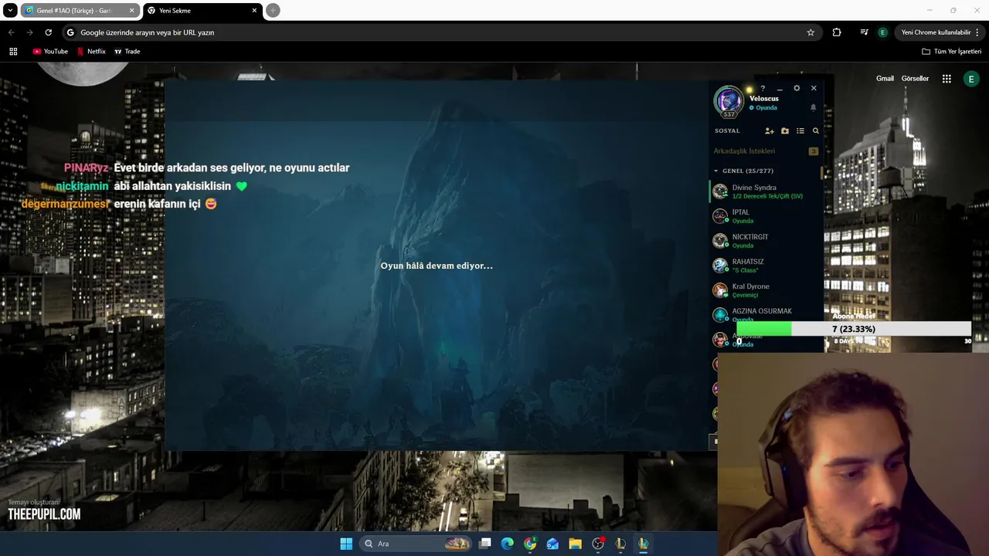The height and width of the screenshot is (556, 989).
Task: Click the friend search magnifier icon
Action: tap(816, 131)
